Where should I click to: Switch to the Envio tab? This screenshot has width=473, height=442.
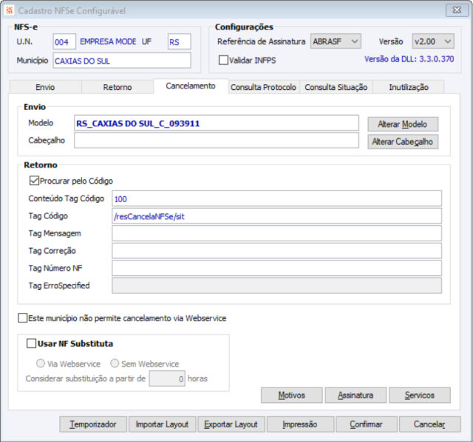click(45, 87)
